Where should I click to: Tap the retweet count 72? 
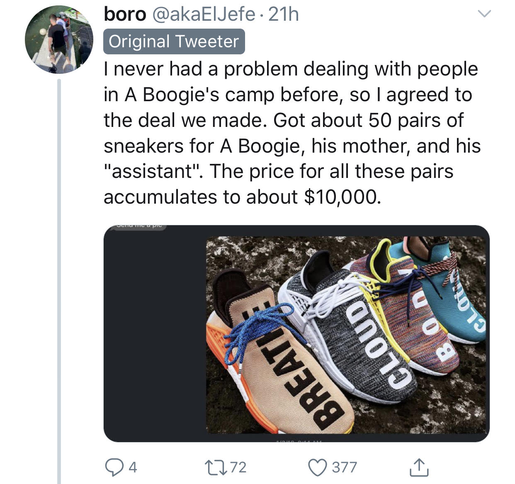click(x=238, y=467)
